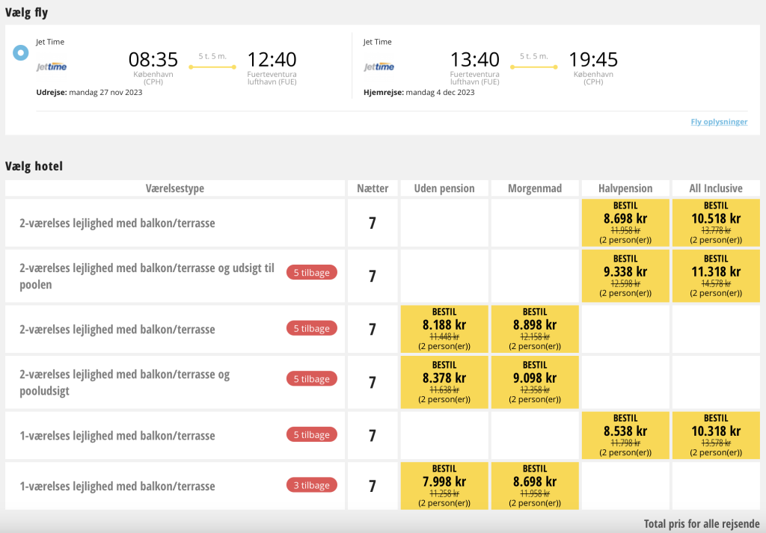This screenshot has height=533, width=766.
Task: Book Uden pension for 7.998 kr
Action: coord(444,486)
